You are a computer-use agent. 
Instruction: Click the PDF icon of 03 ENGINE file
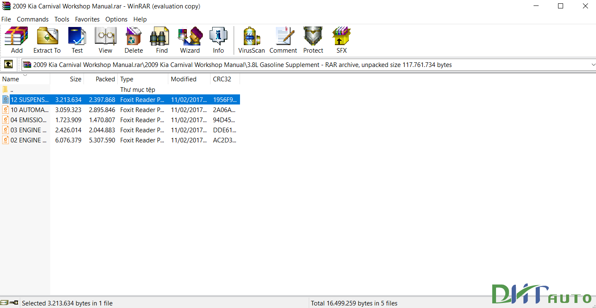(5, 130)
